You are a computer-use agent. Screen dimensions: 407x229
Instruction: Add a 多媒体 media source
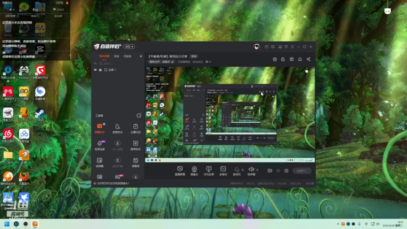click(x=223, y=171)
